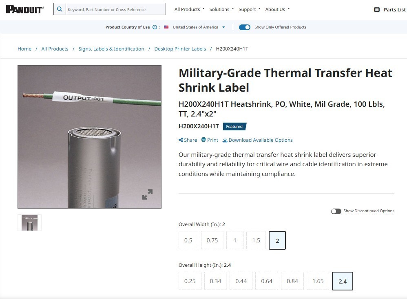Select overall height 0.44
This screenshot has height=299, width=407.
[241, 281]
